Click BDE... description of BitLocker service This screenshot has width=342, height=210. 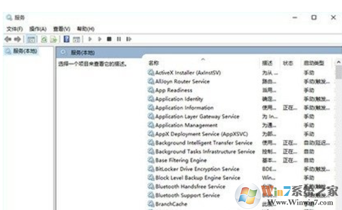269,169
